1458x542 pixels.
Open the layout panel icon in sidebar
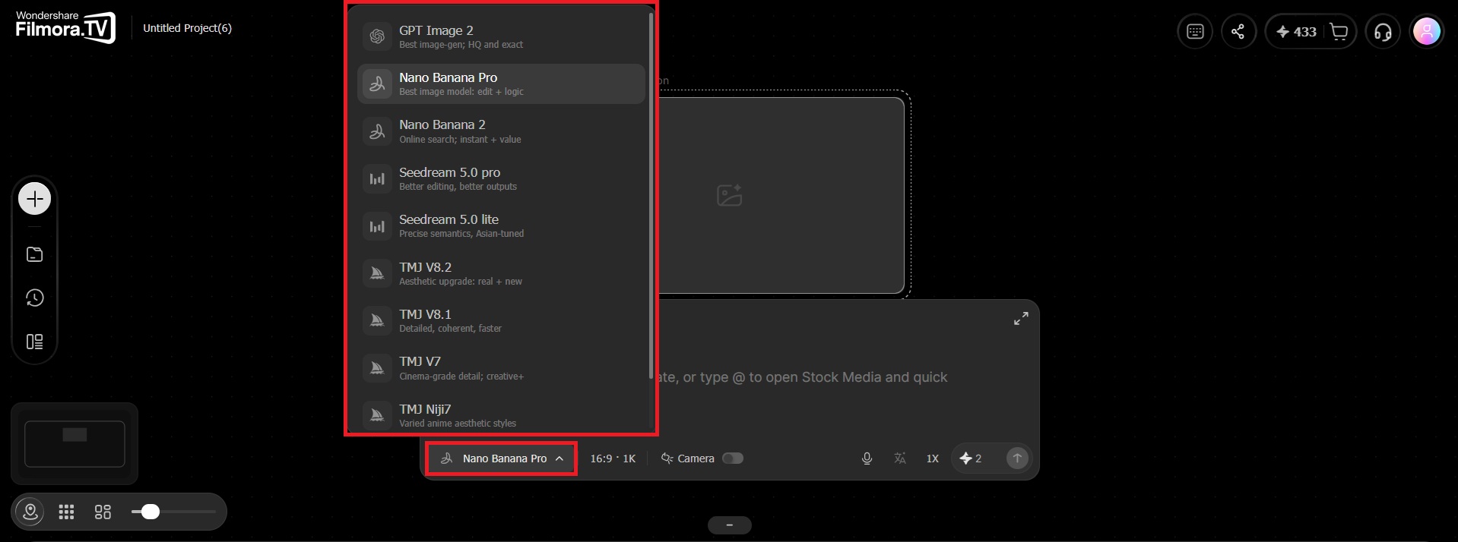(x=34, y=342)
